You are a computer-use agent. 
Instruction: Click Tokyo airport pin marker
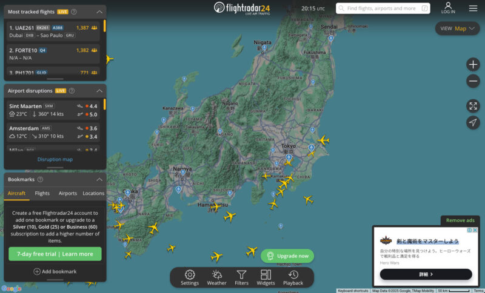[289, 158]
